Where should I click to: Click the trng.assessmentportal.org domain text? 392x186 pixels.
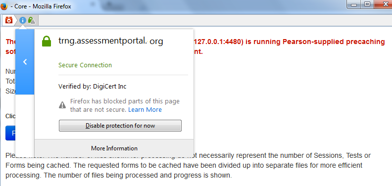point(111,41)
